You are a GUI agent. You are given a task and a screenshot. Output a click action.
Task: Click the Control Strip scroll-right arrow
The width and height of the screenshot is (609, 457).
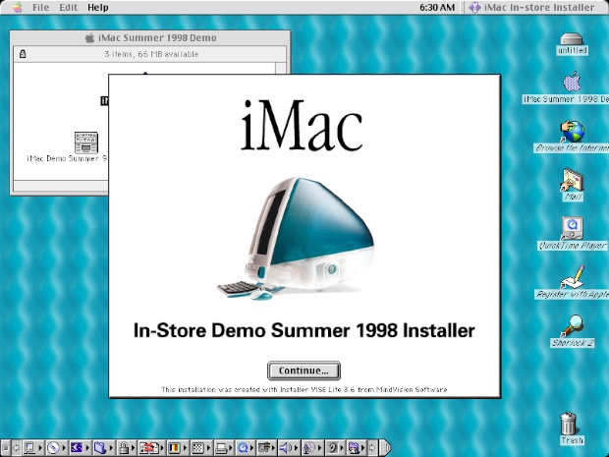click(372, 448)
